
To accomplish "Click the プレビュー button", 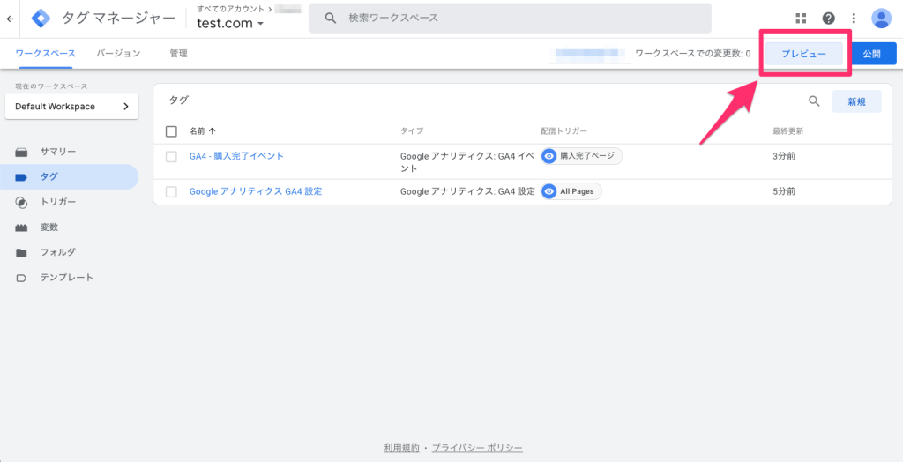I will [x=804, y=54].
